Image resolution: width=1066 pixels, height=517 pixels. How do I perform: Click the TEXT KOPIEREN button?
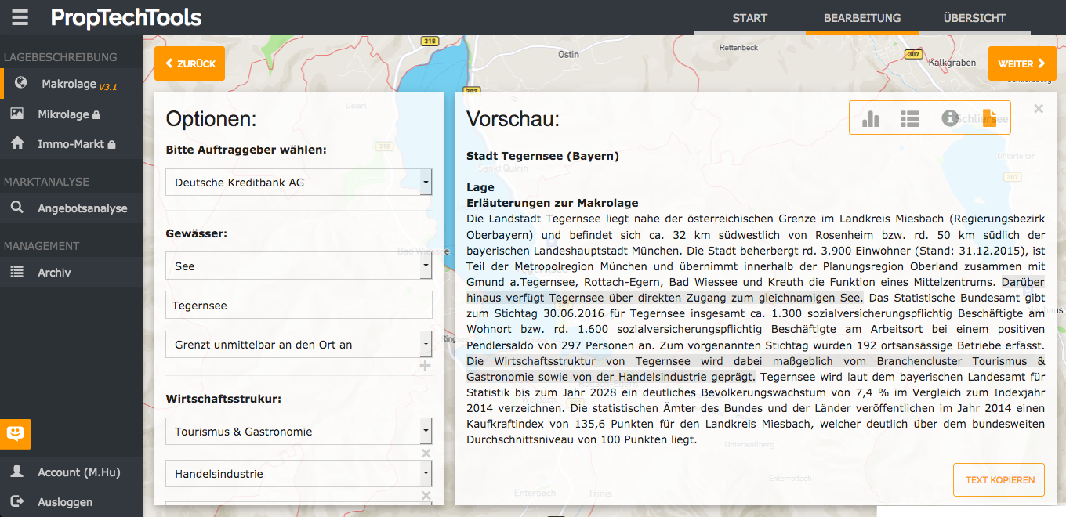pos(999,479)
